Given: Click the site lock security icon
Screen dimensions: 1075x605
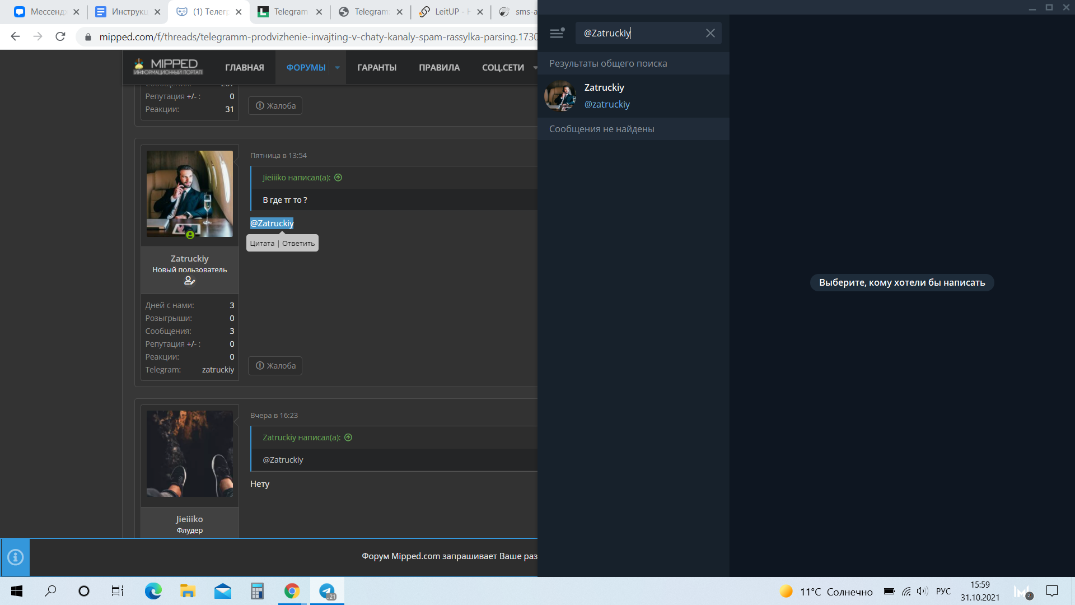Looking at the screenshot, I should pos(88,37).
